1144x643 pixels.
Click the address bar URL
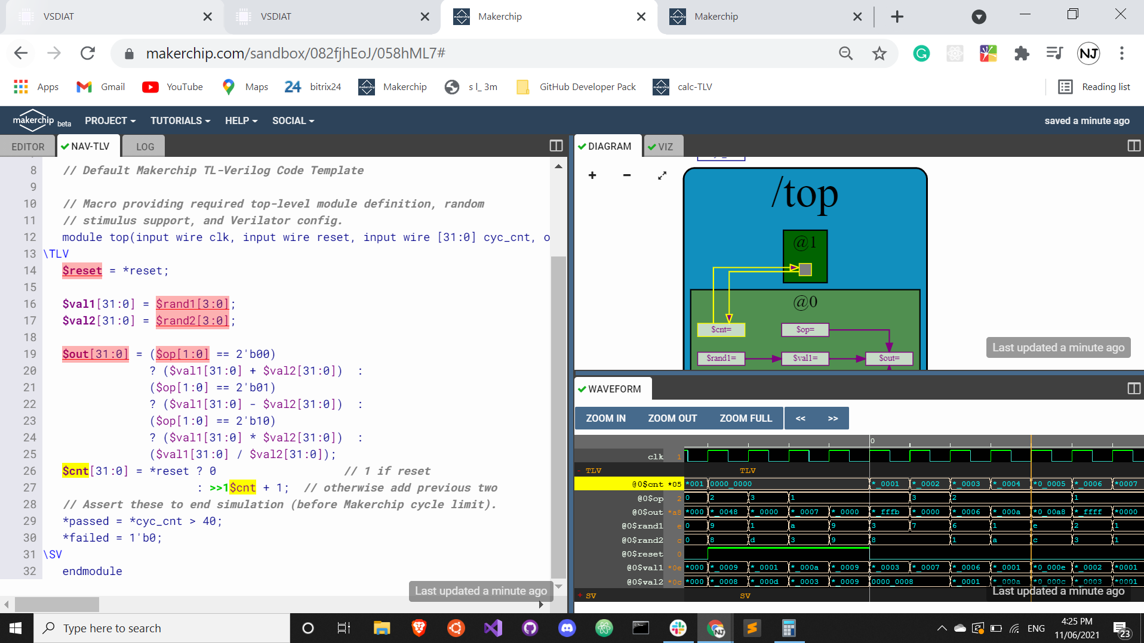[296, 54]
